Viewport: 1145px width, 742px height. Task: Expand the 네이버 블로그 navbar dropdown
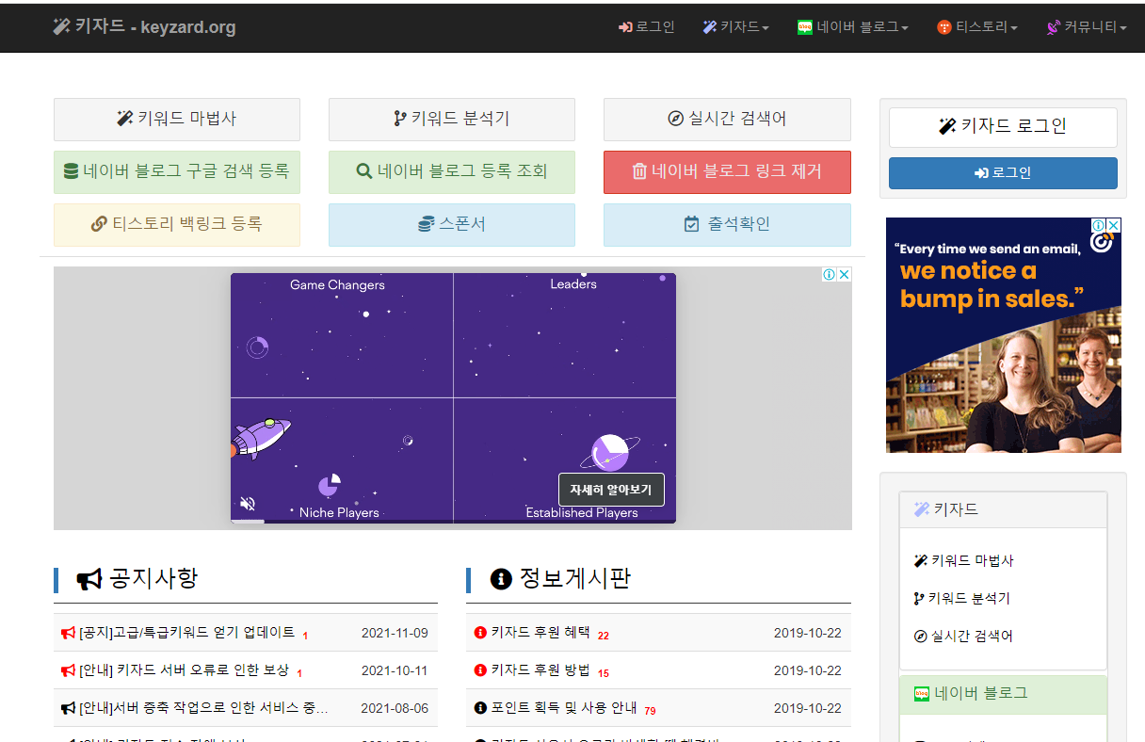[x=852, y=27]
